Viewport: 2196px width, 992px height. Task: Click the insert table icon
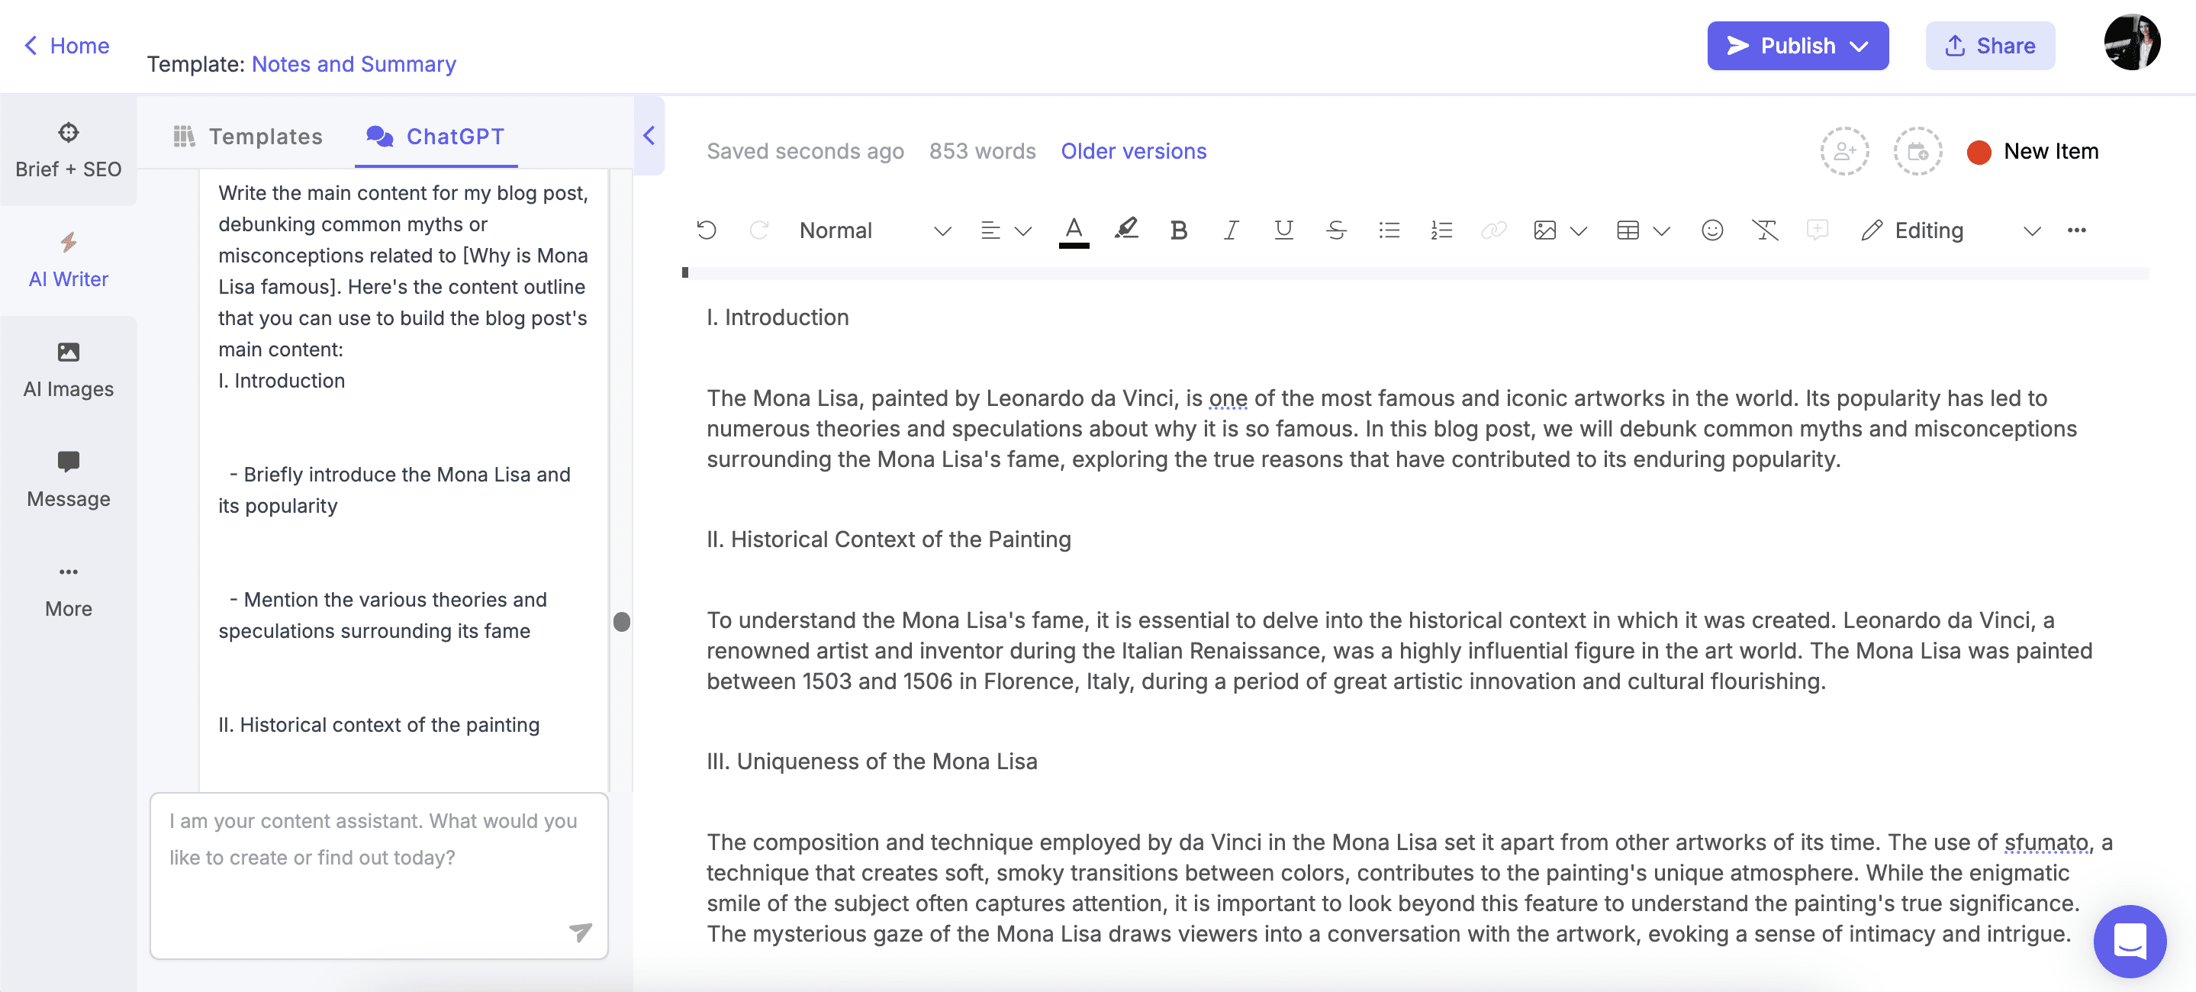pyautogui.click(x=1628, y=230)
